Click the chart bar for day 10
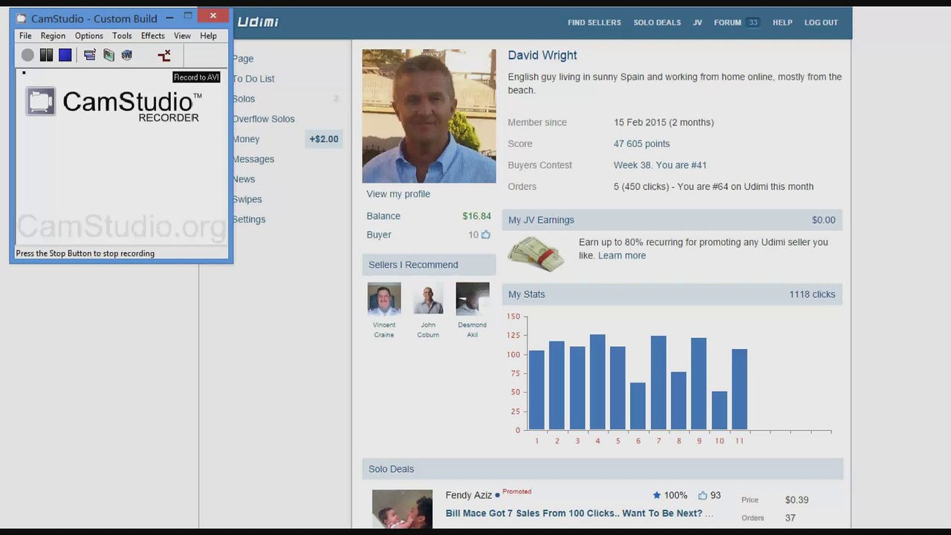This screenshot has height=535, width=951. click(719, 410)
